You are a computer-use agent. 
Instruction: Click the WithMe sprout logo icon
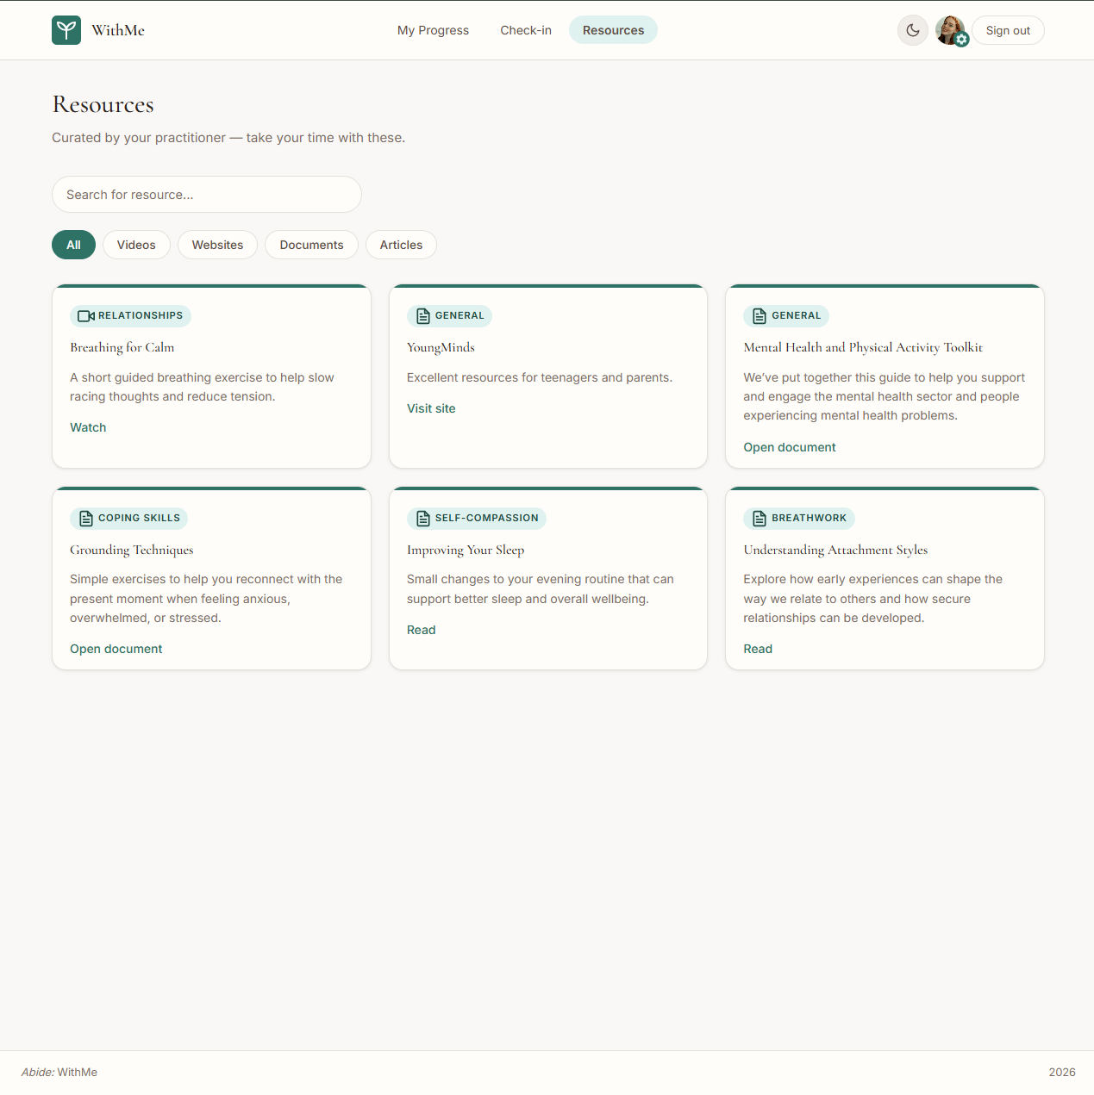[x=66, y=30]
